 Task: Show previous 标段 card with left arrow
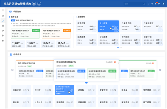(x=12, y=70)
